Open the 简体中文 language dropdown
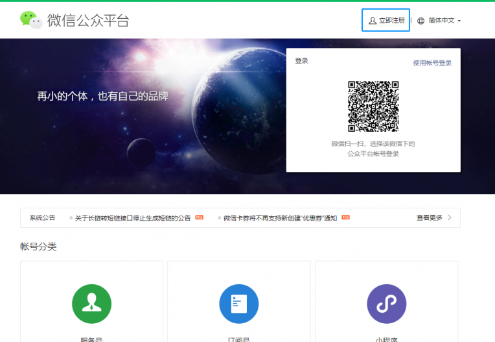Viewport: 495px width, 342px height. 444,21
